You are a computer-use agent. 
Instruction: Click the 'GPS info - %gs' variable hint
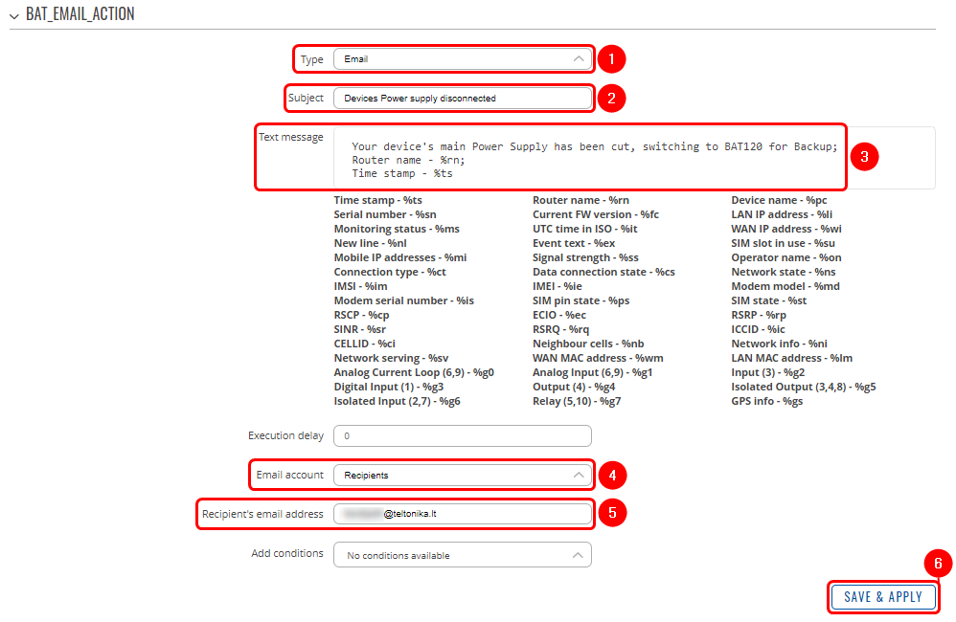(766, 401)
